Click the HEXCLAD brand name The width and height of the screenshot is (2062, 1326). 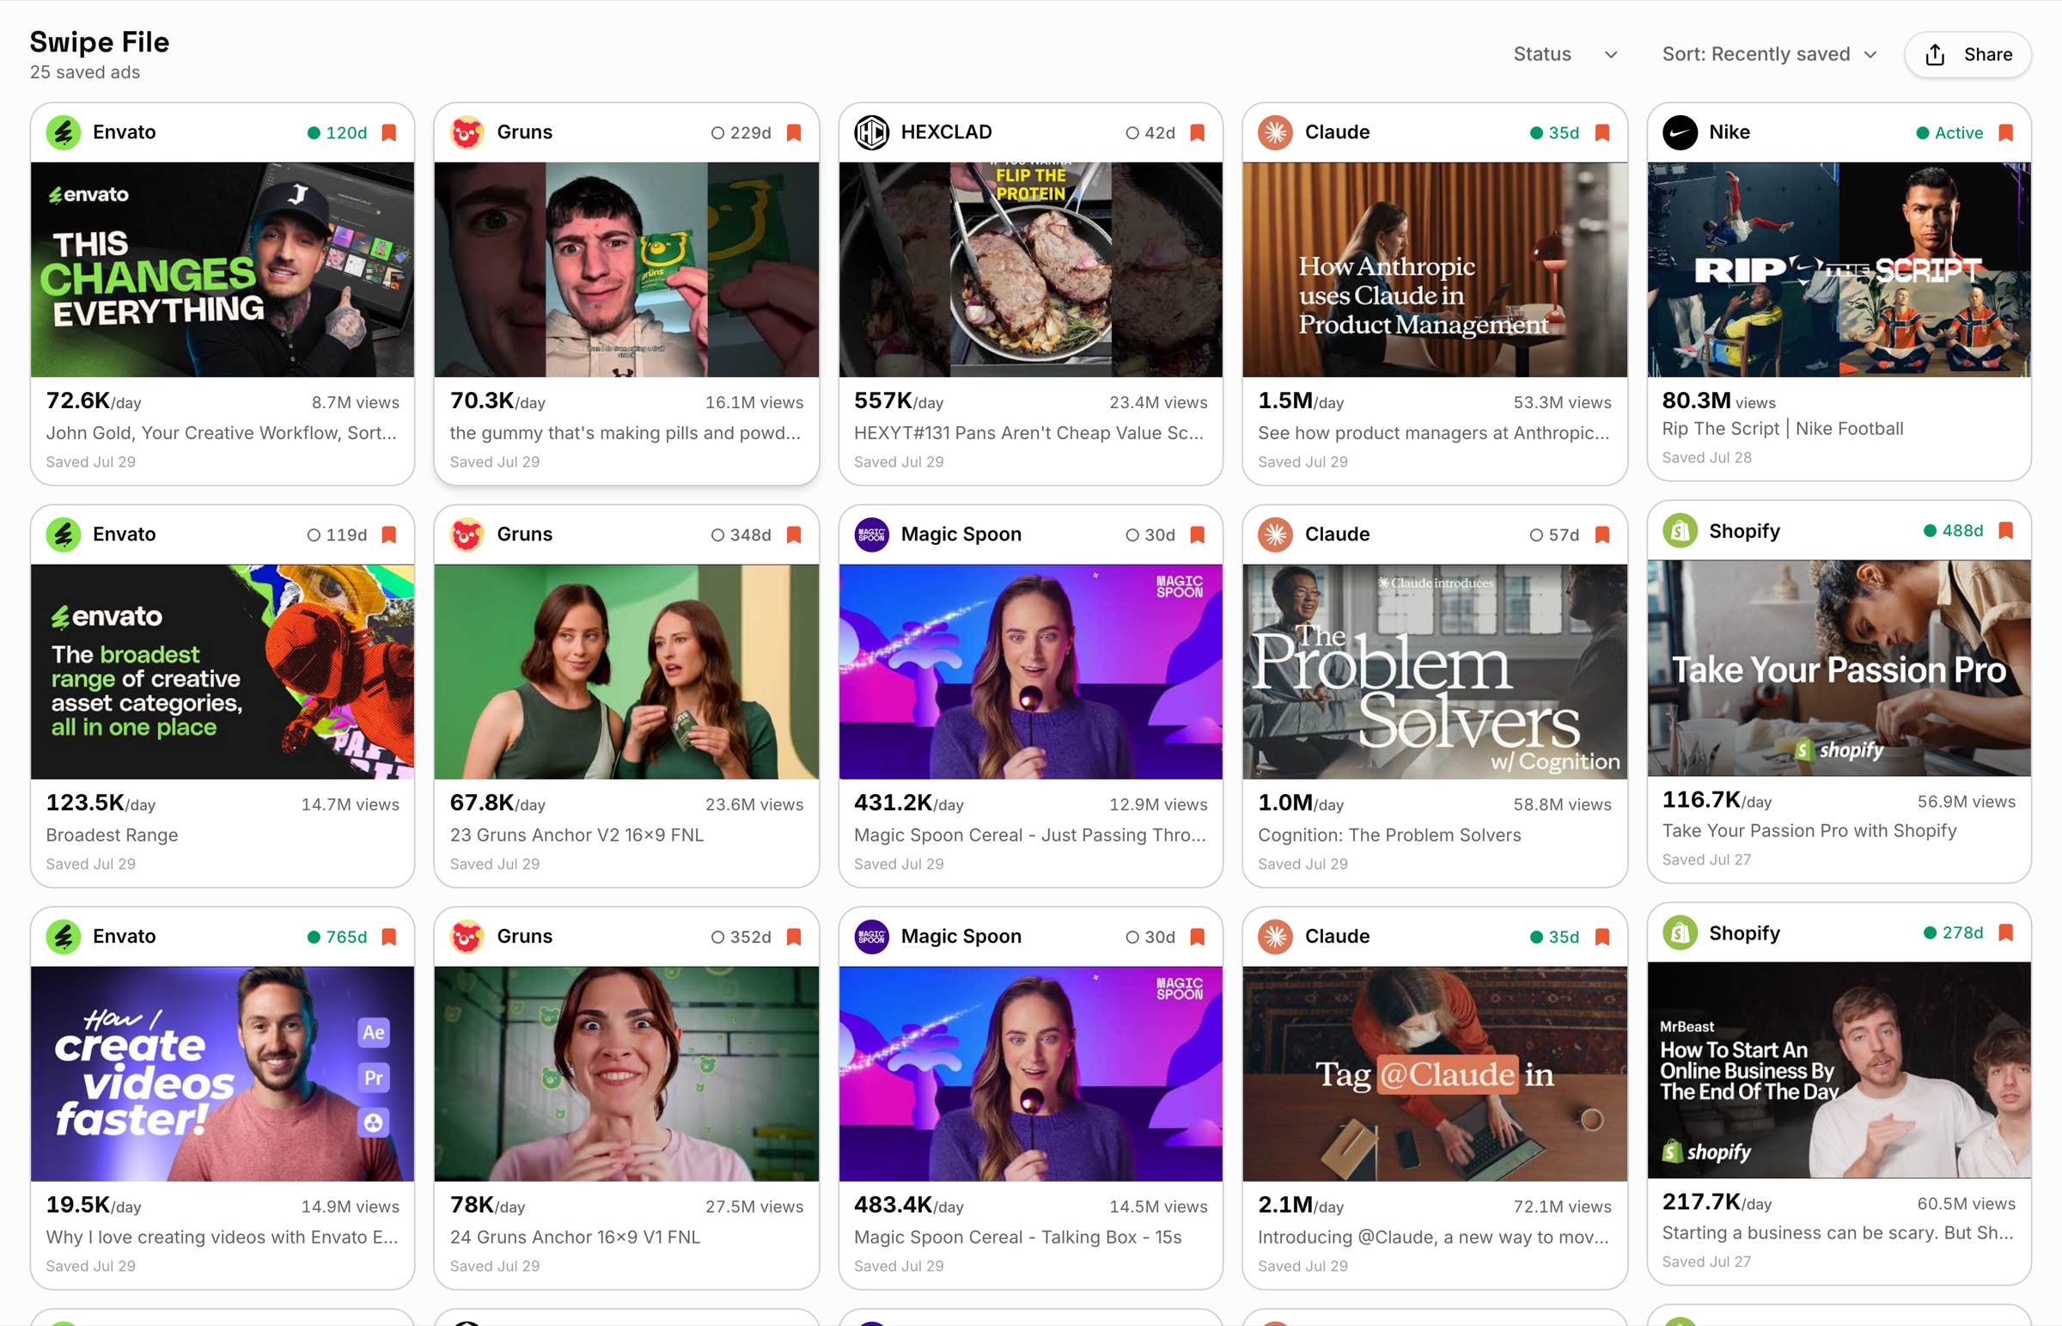[x=946, y=132]
